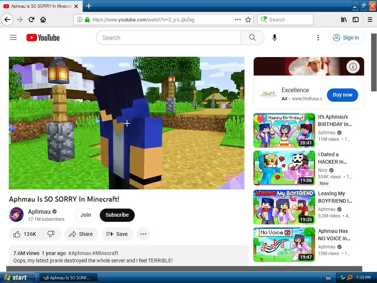The height and width of the screenshot is (283, 377).
Task: Open Nico channel name
Action: [323, 170]
